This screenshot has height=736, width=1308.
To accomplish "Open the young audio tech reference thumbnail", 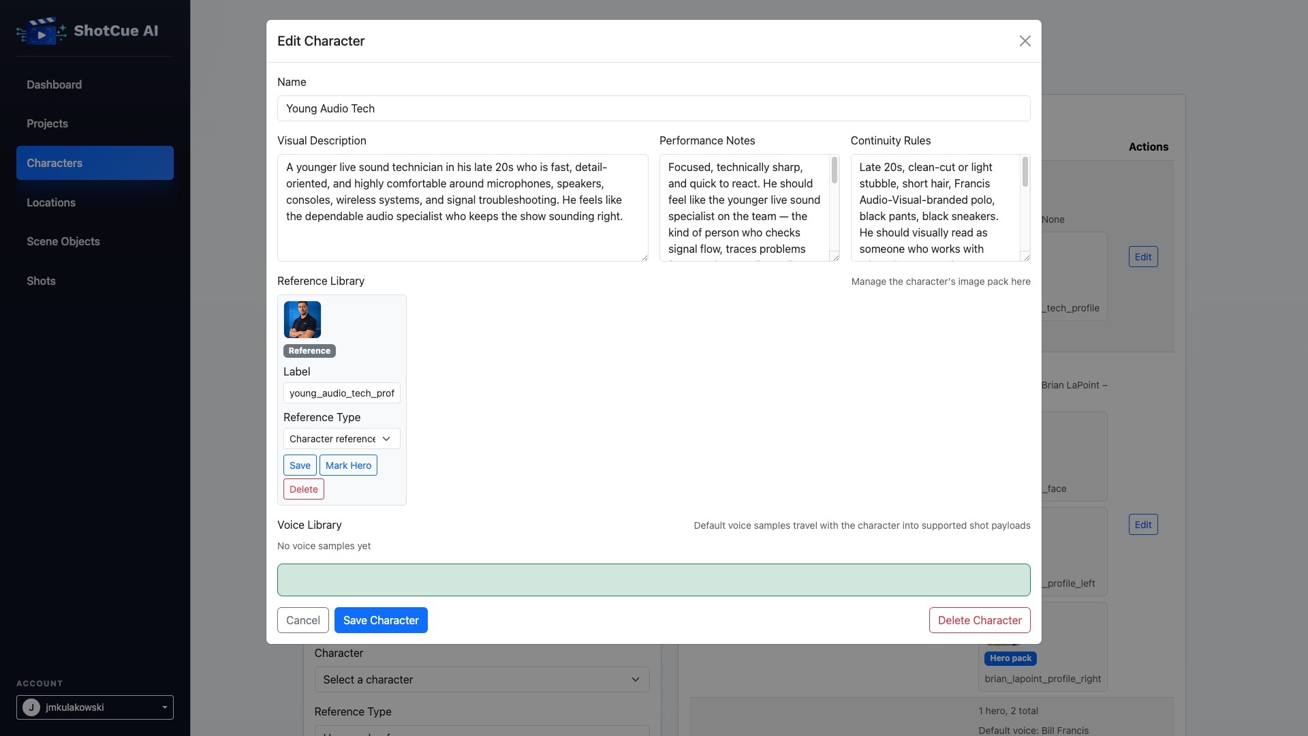I will (x=302, y=320).
